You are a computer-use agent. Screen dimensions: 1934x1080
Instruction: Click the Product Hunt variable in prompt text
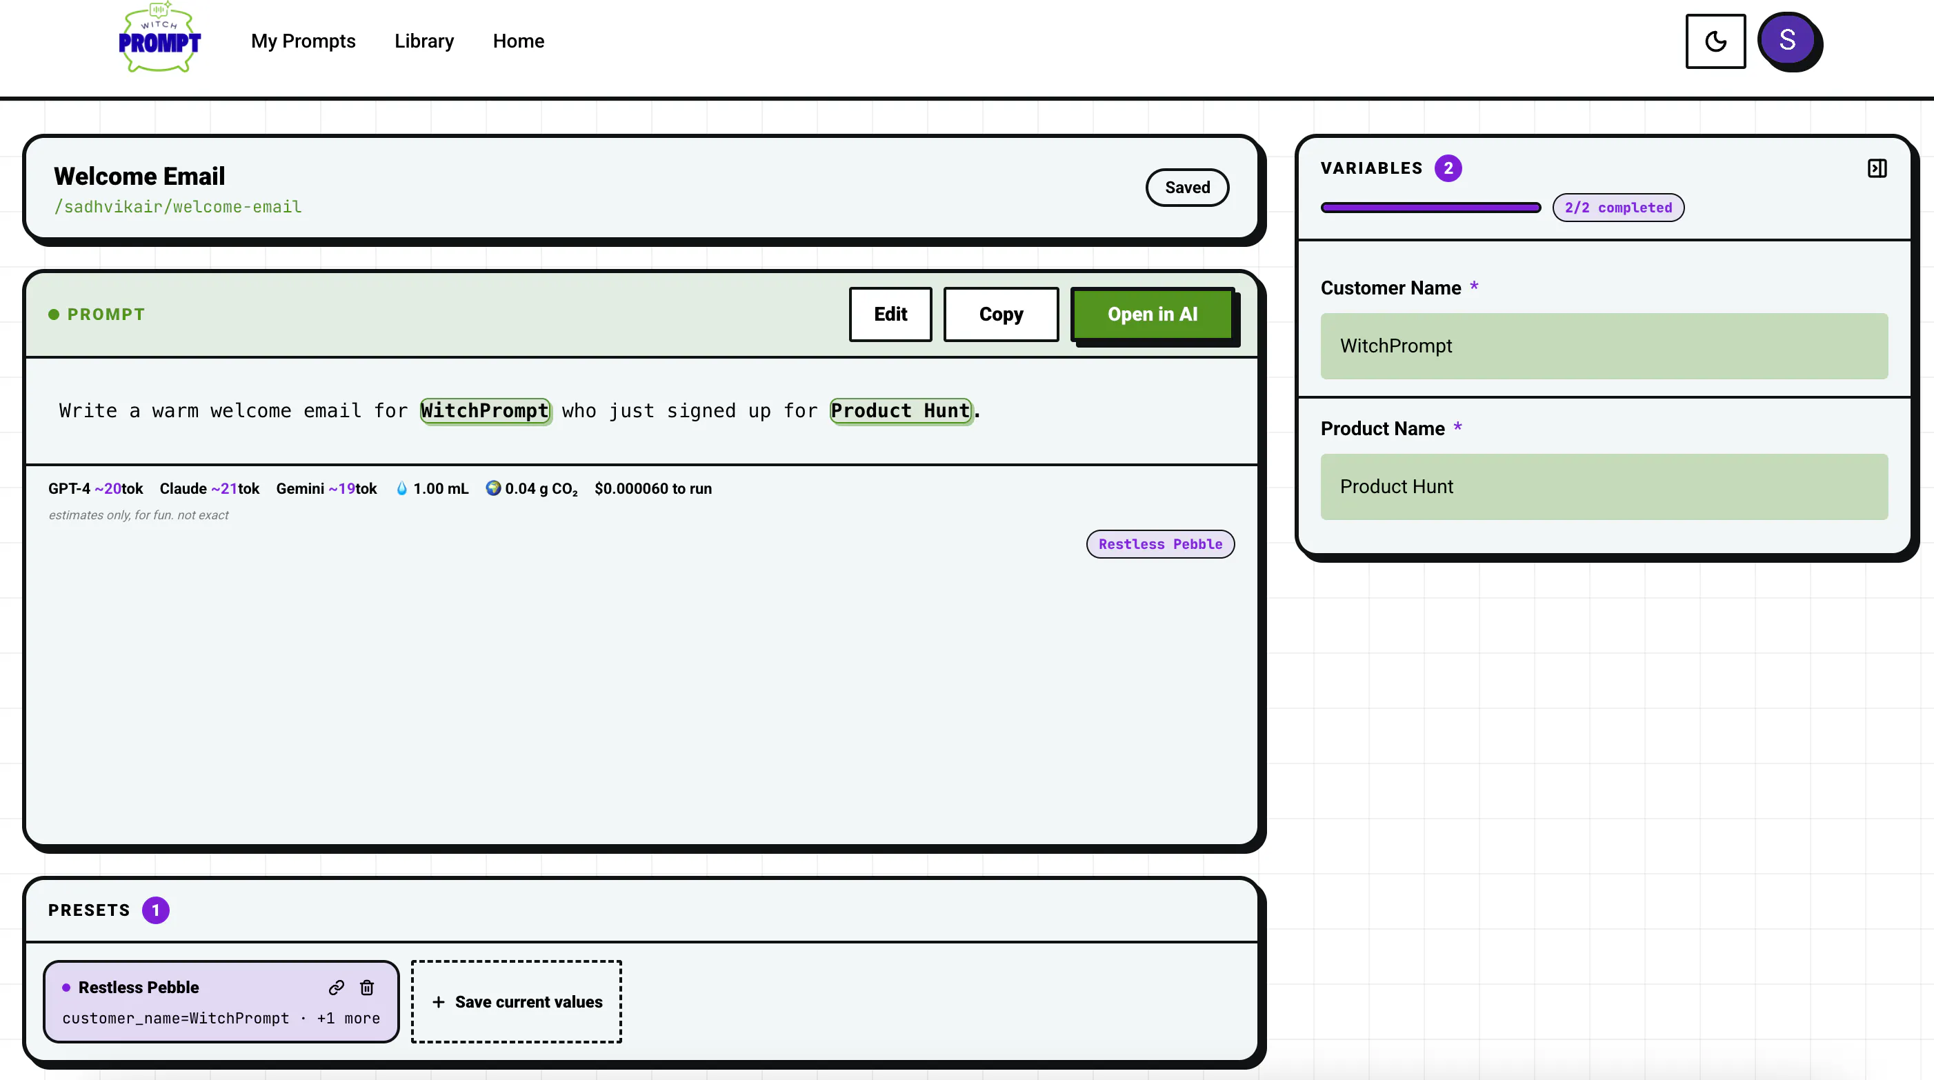(901, 410)
